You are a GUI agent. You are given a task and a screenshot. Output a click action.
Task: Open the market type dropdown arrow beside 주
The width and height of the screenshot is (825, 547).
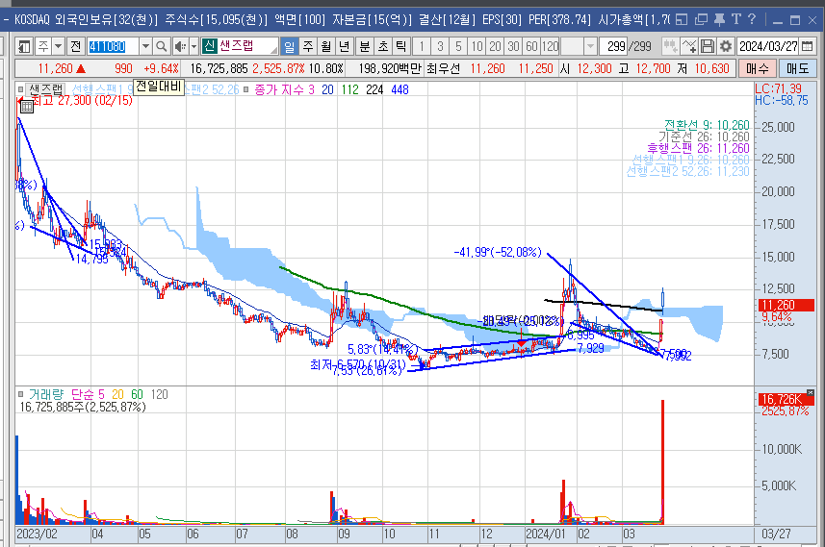[x=59, y=47]
